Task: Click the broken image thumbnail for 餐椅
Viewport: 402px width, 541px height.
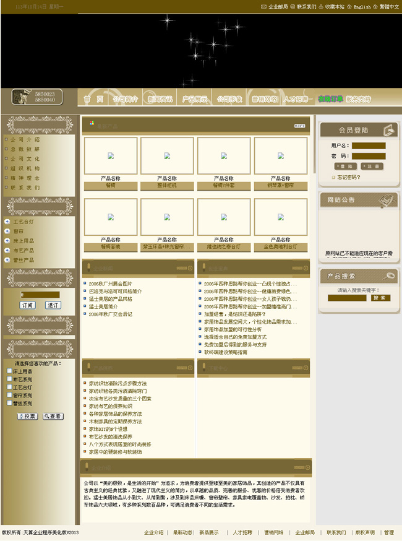Action: coord(111,156)
